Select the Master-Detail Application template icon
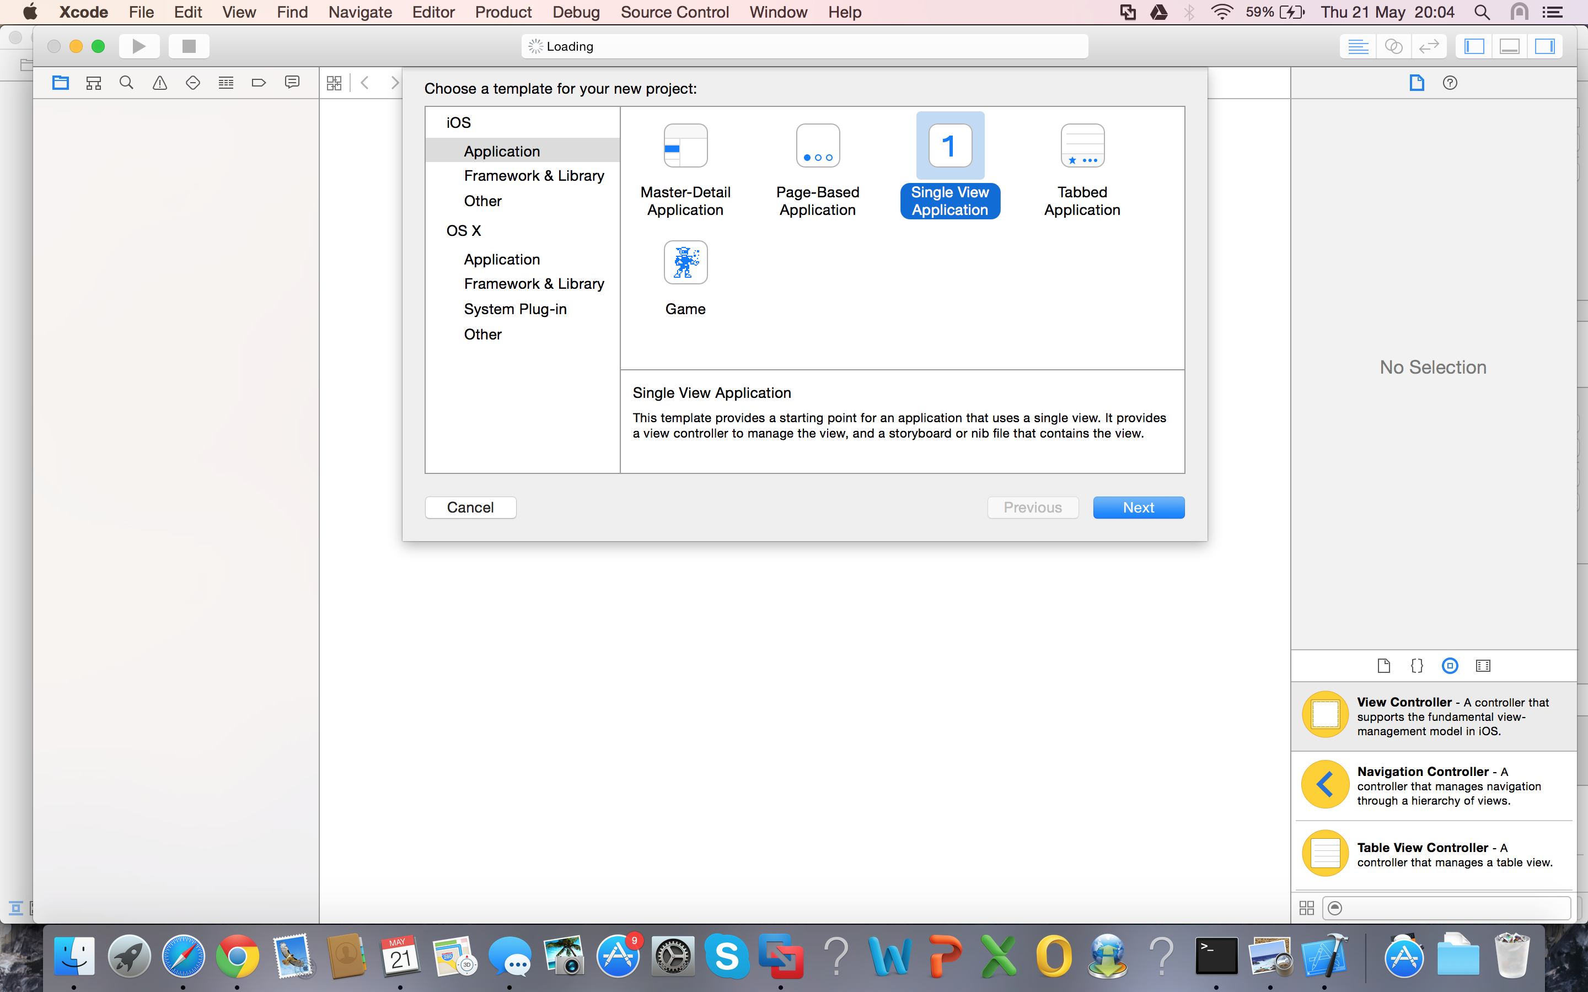The image size is (1588, 992). click(685, 145)
